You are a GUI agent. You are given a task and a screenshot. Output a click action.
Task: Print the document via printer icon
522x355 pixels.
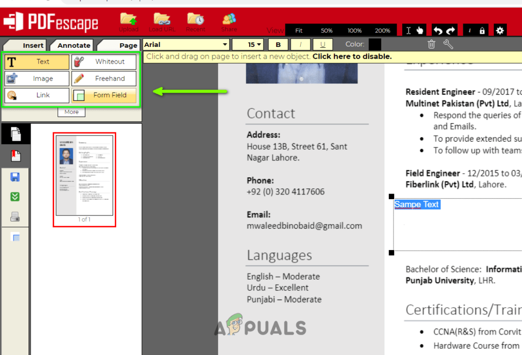[x=15, y=216]
